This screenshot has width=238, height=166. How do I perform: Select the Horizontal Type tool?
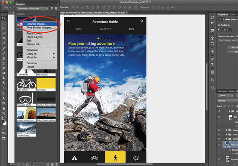coord(4,93)
